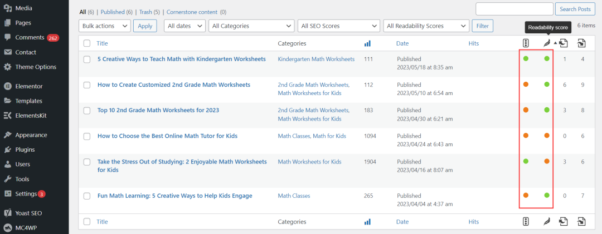Viewport: 602px width, 234px height.
Task: Open Yoast SEO from the sidebar
Action: [28, 213]
